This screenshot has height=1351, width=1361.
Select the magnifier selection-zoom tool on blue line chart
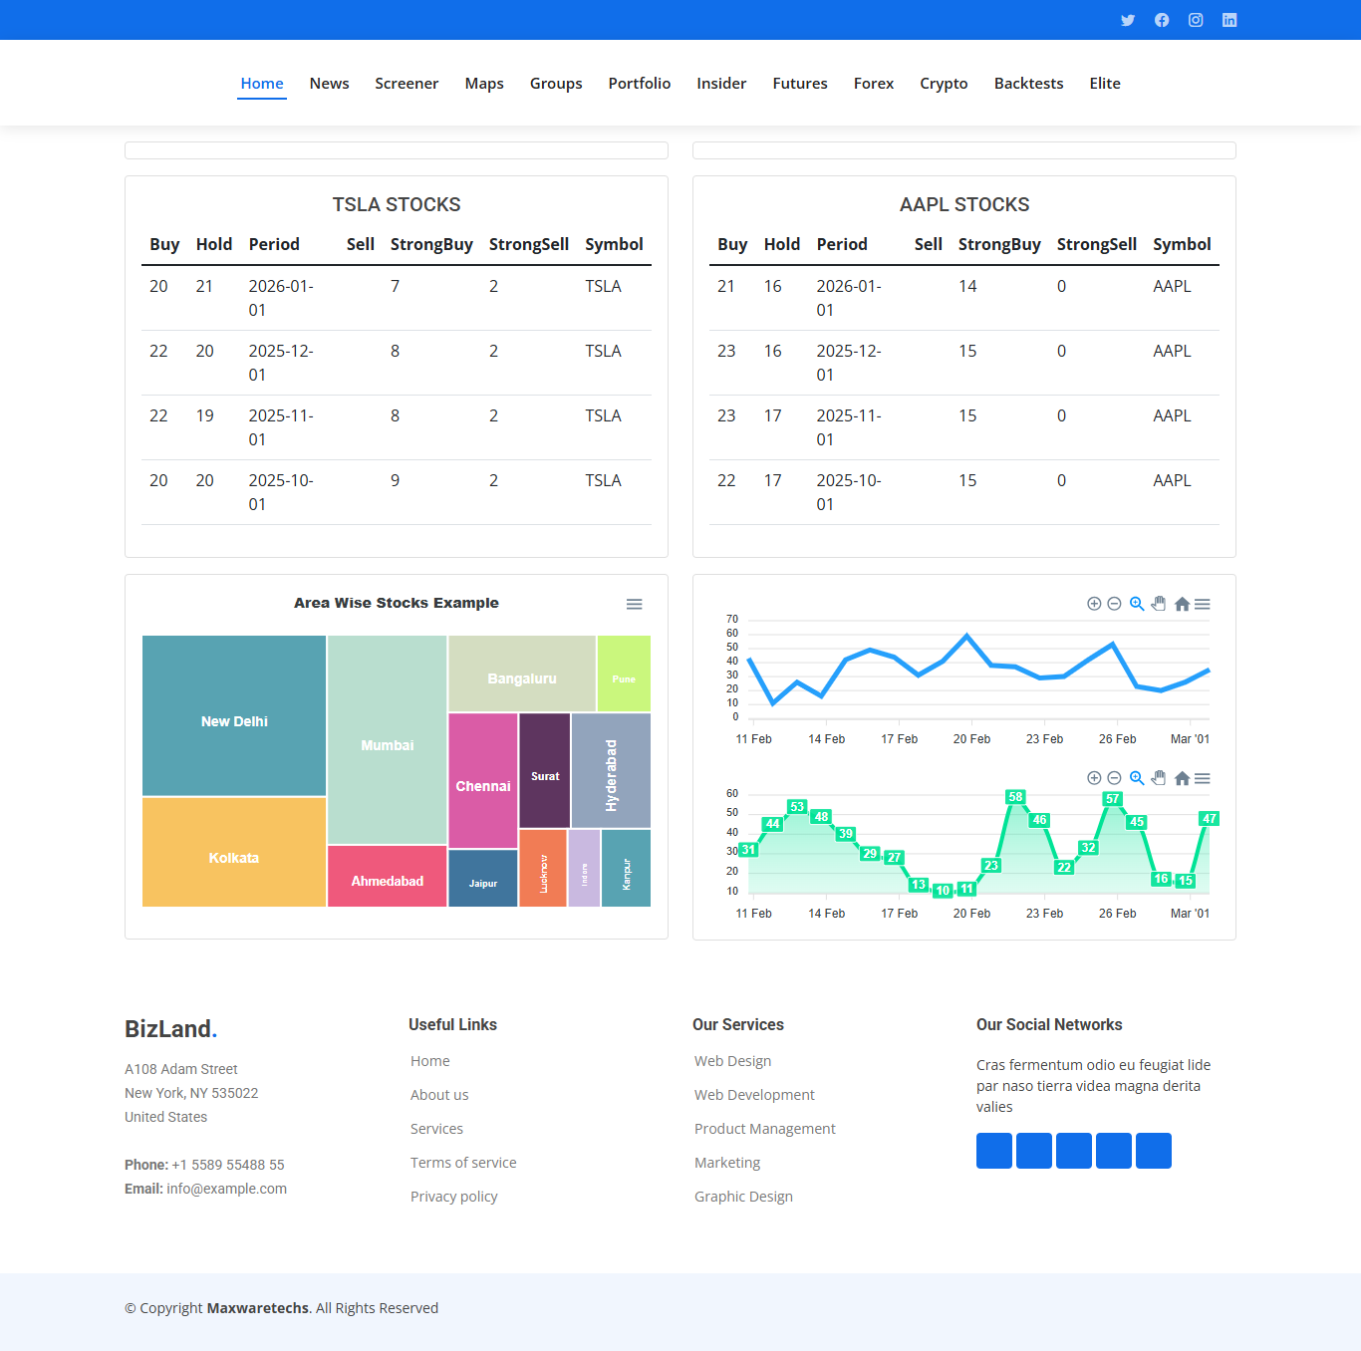point(1137,604)
